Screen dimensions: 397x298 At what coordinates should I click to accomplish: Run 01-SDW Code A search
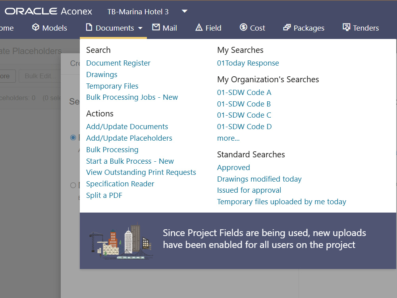pos(244,93)
